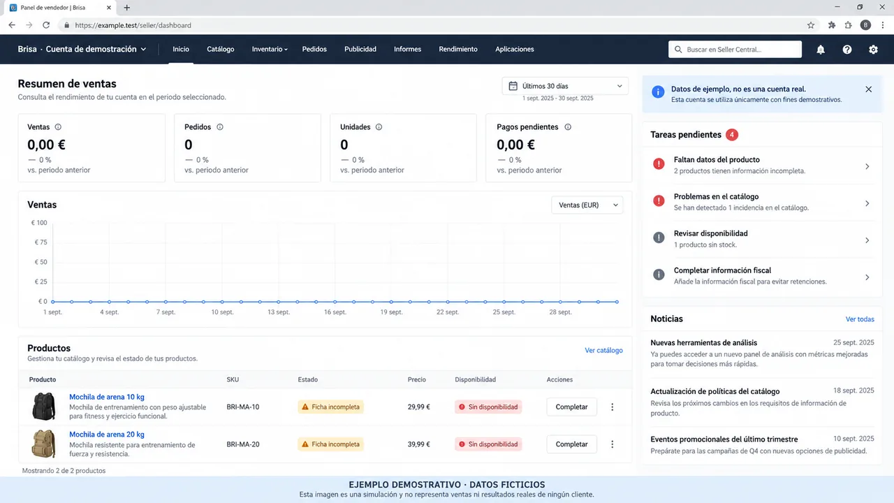The height and width of the screenshot is (503, 894).
Task: Go to the Catálogo menu
Action: click(x=221, y=50)
